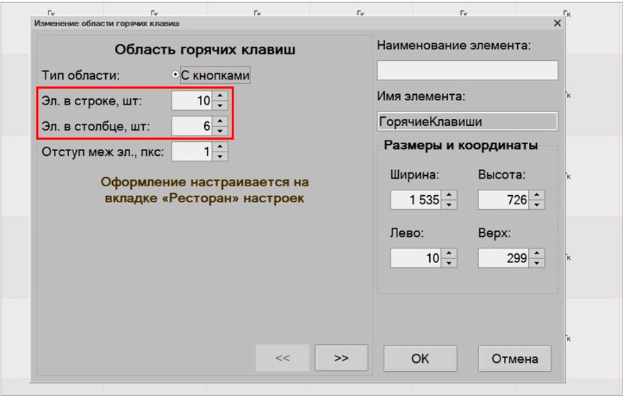Viewport: 623px width, 396px height.
Task: Close the 'Изменение области горячих клавиш' dialog
Action: [557, 23]
